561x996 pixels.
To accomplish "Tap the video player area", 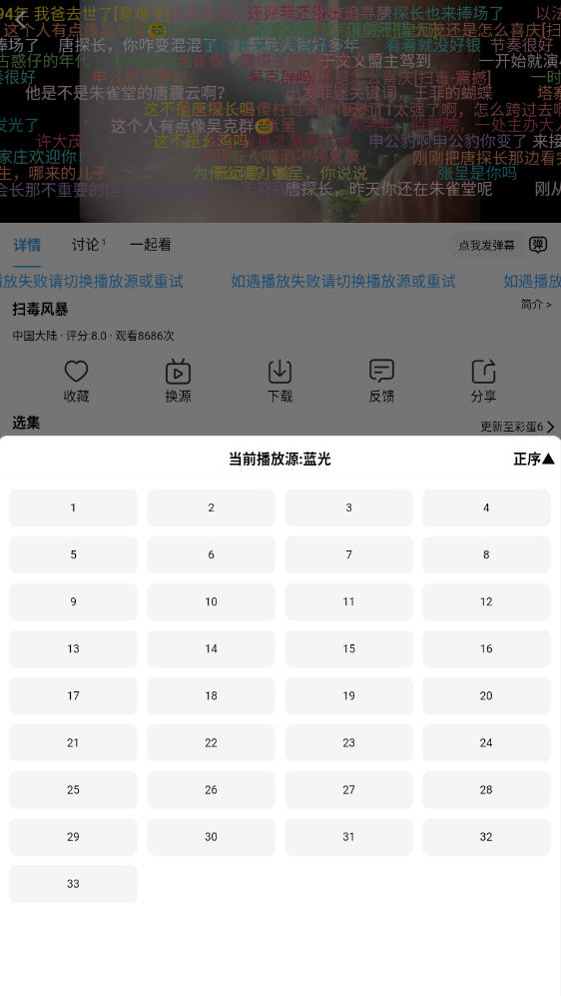I will pyautogui.click(x=280, y=111).
